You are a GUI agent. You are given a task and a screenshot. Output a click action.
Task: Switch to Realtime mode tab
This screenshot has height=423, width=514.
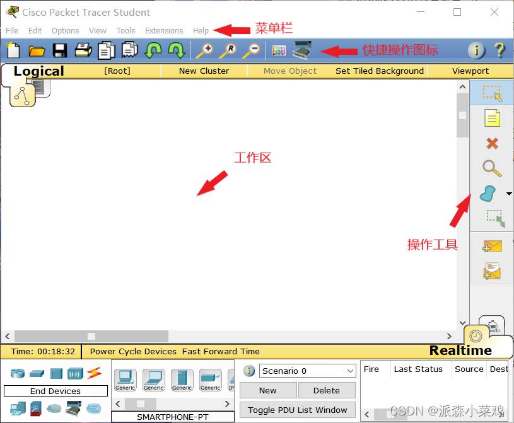(x=460, y=351)
